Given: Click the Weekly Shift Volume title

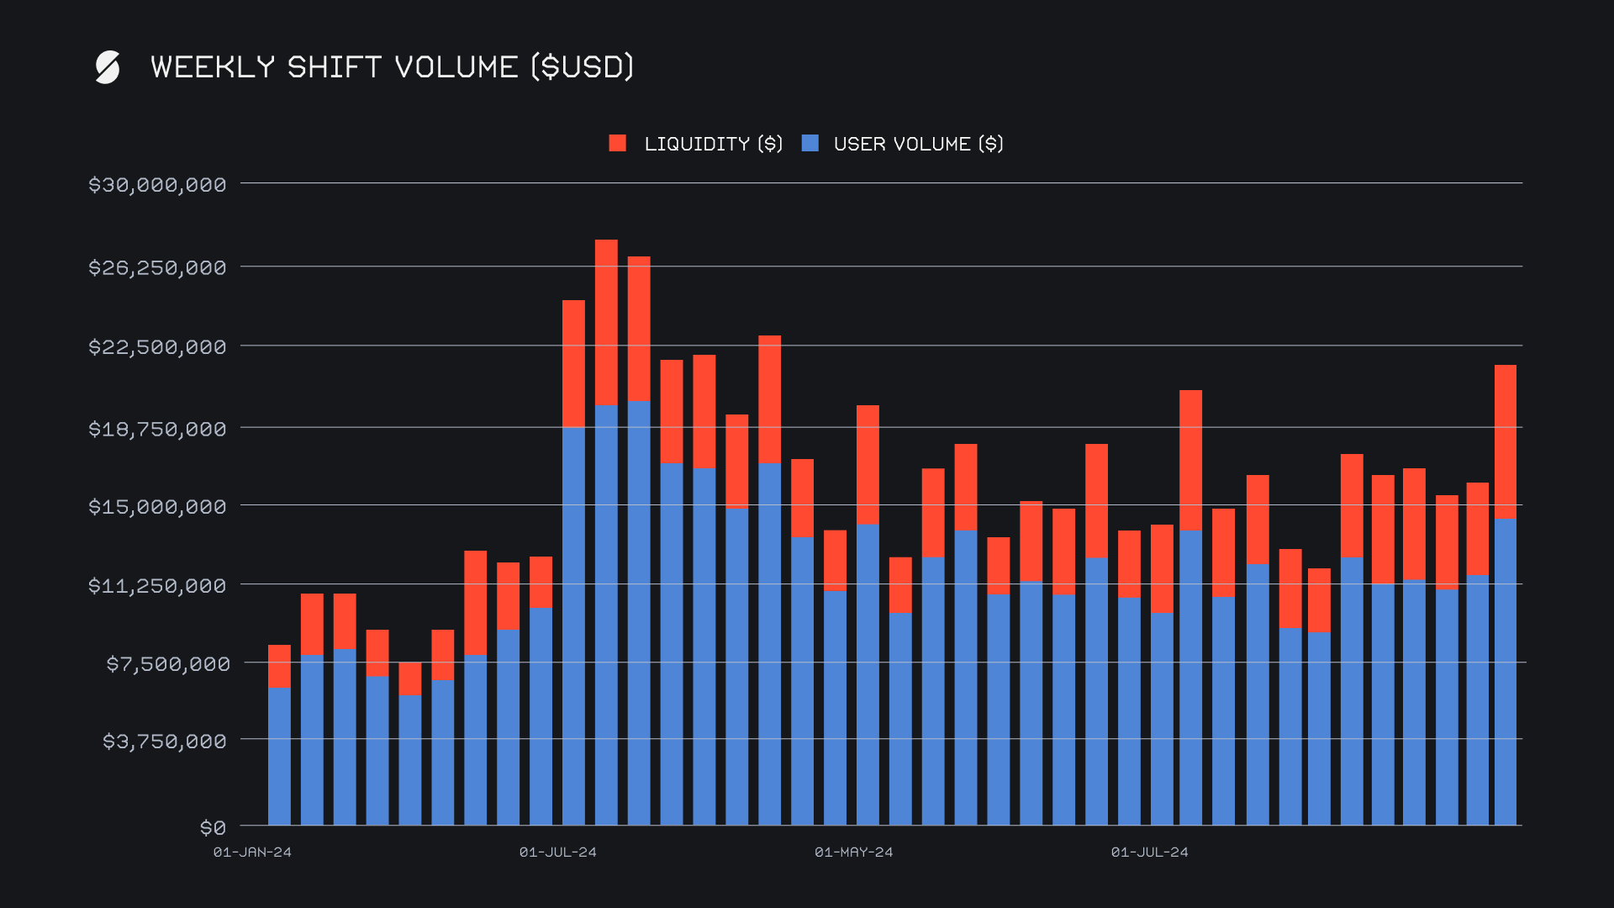Looking at the screenshot, I should (392, 67).
